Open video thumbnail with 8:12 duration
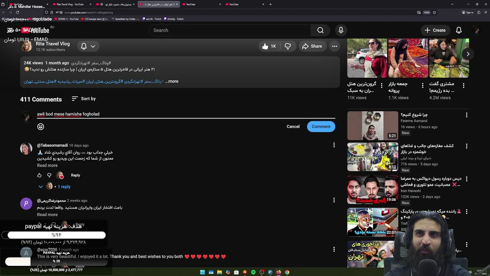This screenshot has height=276, width=490. 372,157
